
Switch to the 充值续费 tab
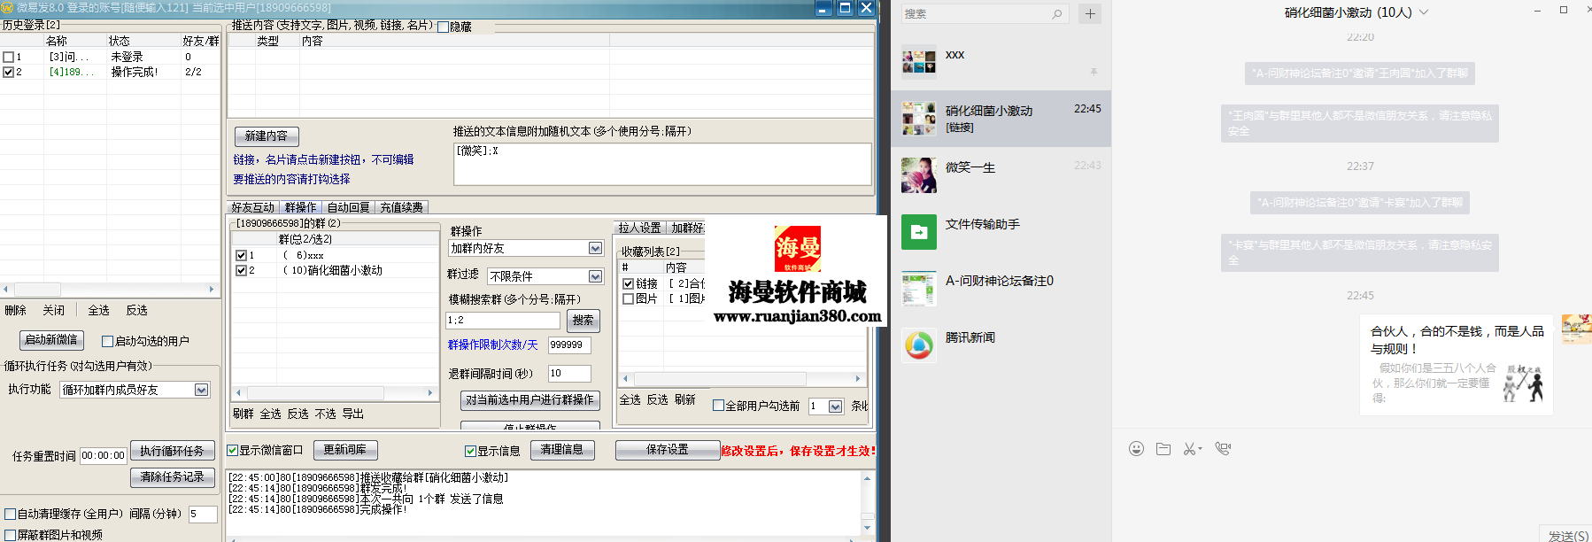coord(402,207)
